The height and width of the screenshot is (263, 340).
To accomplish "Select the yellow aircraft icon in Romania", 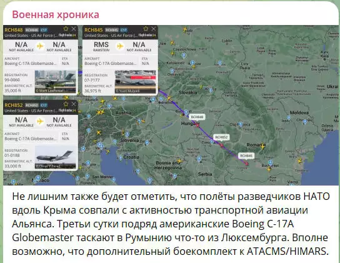I will click(262, 147).
